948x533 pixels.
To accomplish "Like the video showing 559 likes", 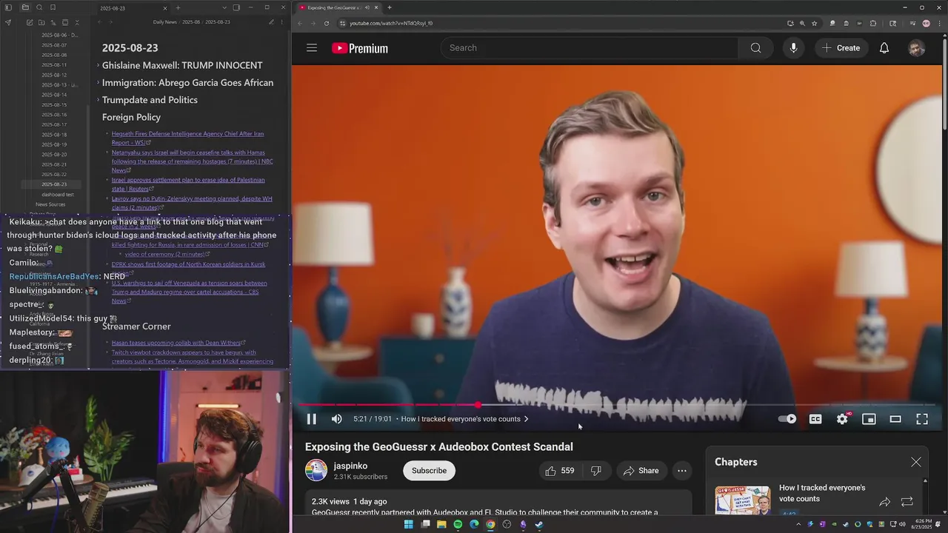I will click(x=560, y=471).
